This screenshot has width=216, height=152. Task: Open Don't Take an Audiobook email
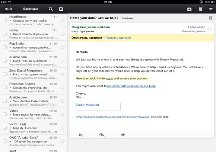(x=34, y=61)
